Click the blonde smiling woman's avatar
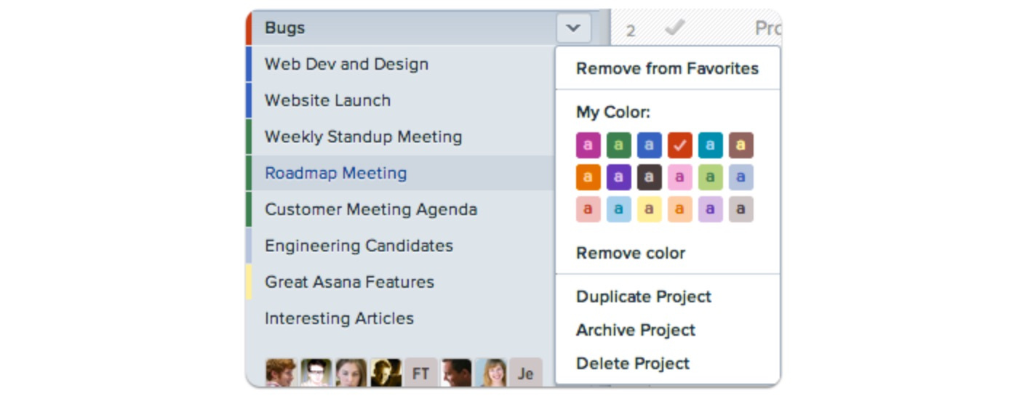 [491, 373]
